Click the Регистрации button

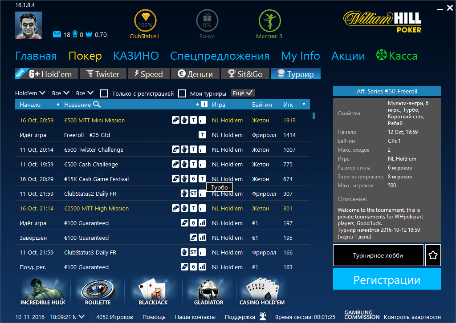tap(387, 279)
